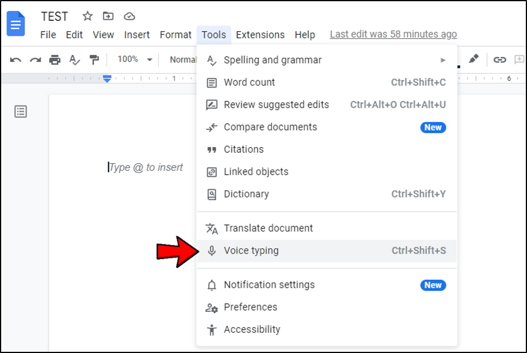The image size is (527, 353).
Task: Open the 100% zoom dropdown
Action: [x=135, y=60]
